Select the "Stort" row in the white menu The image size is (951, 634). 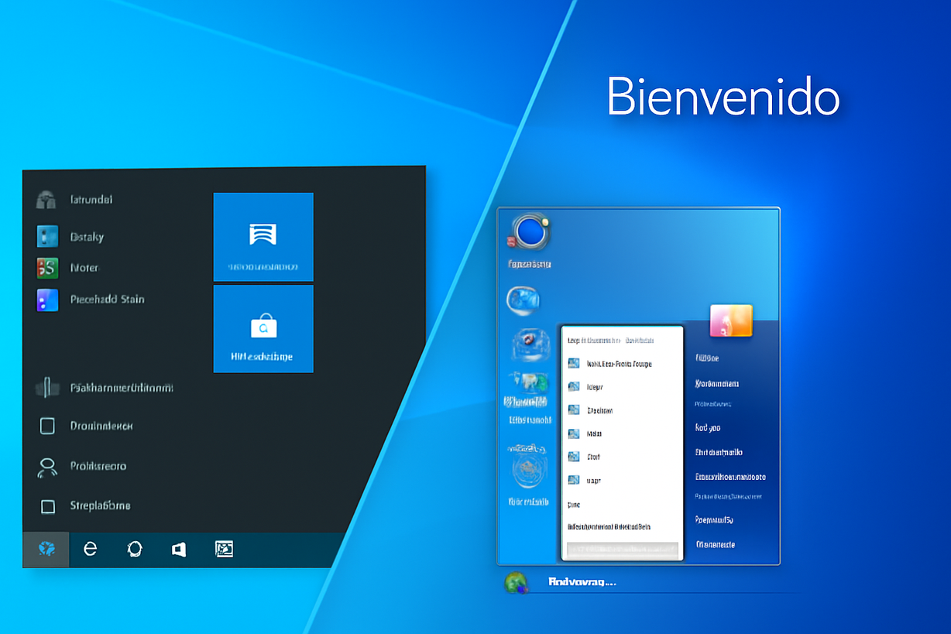point(621,457)
